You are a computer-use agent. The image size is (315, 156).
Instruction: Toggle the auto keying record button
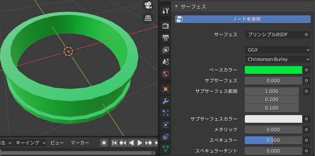tap(104, 143)
